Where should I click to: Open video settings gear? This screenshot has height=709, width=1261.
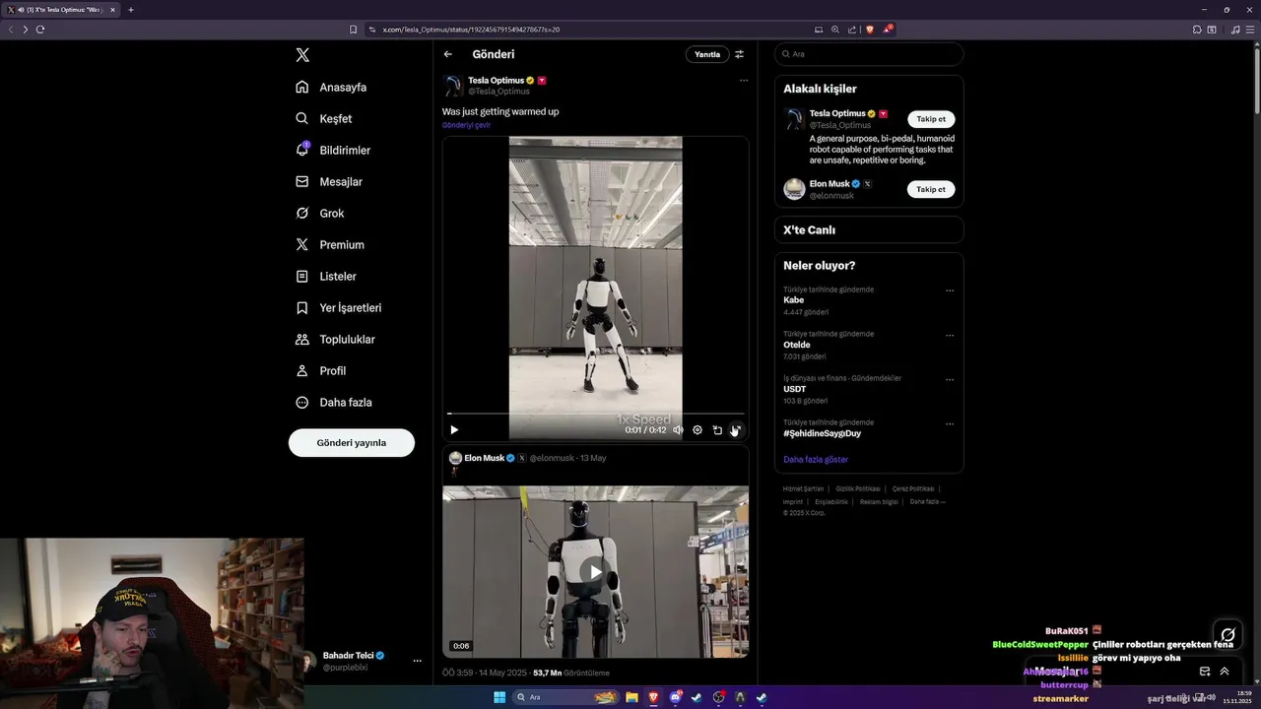(x=697, y=429)
